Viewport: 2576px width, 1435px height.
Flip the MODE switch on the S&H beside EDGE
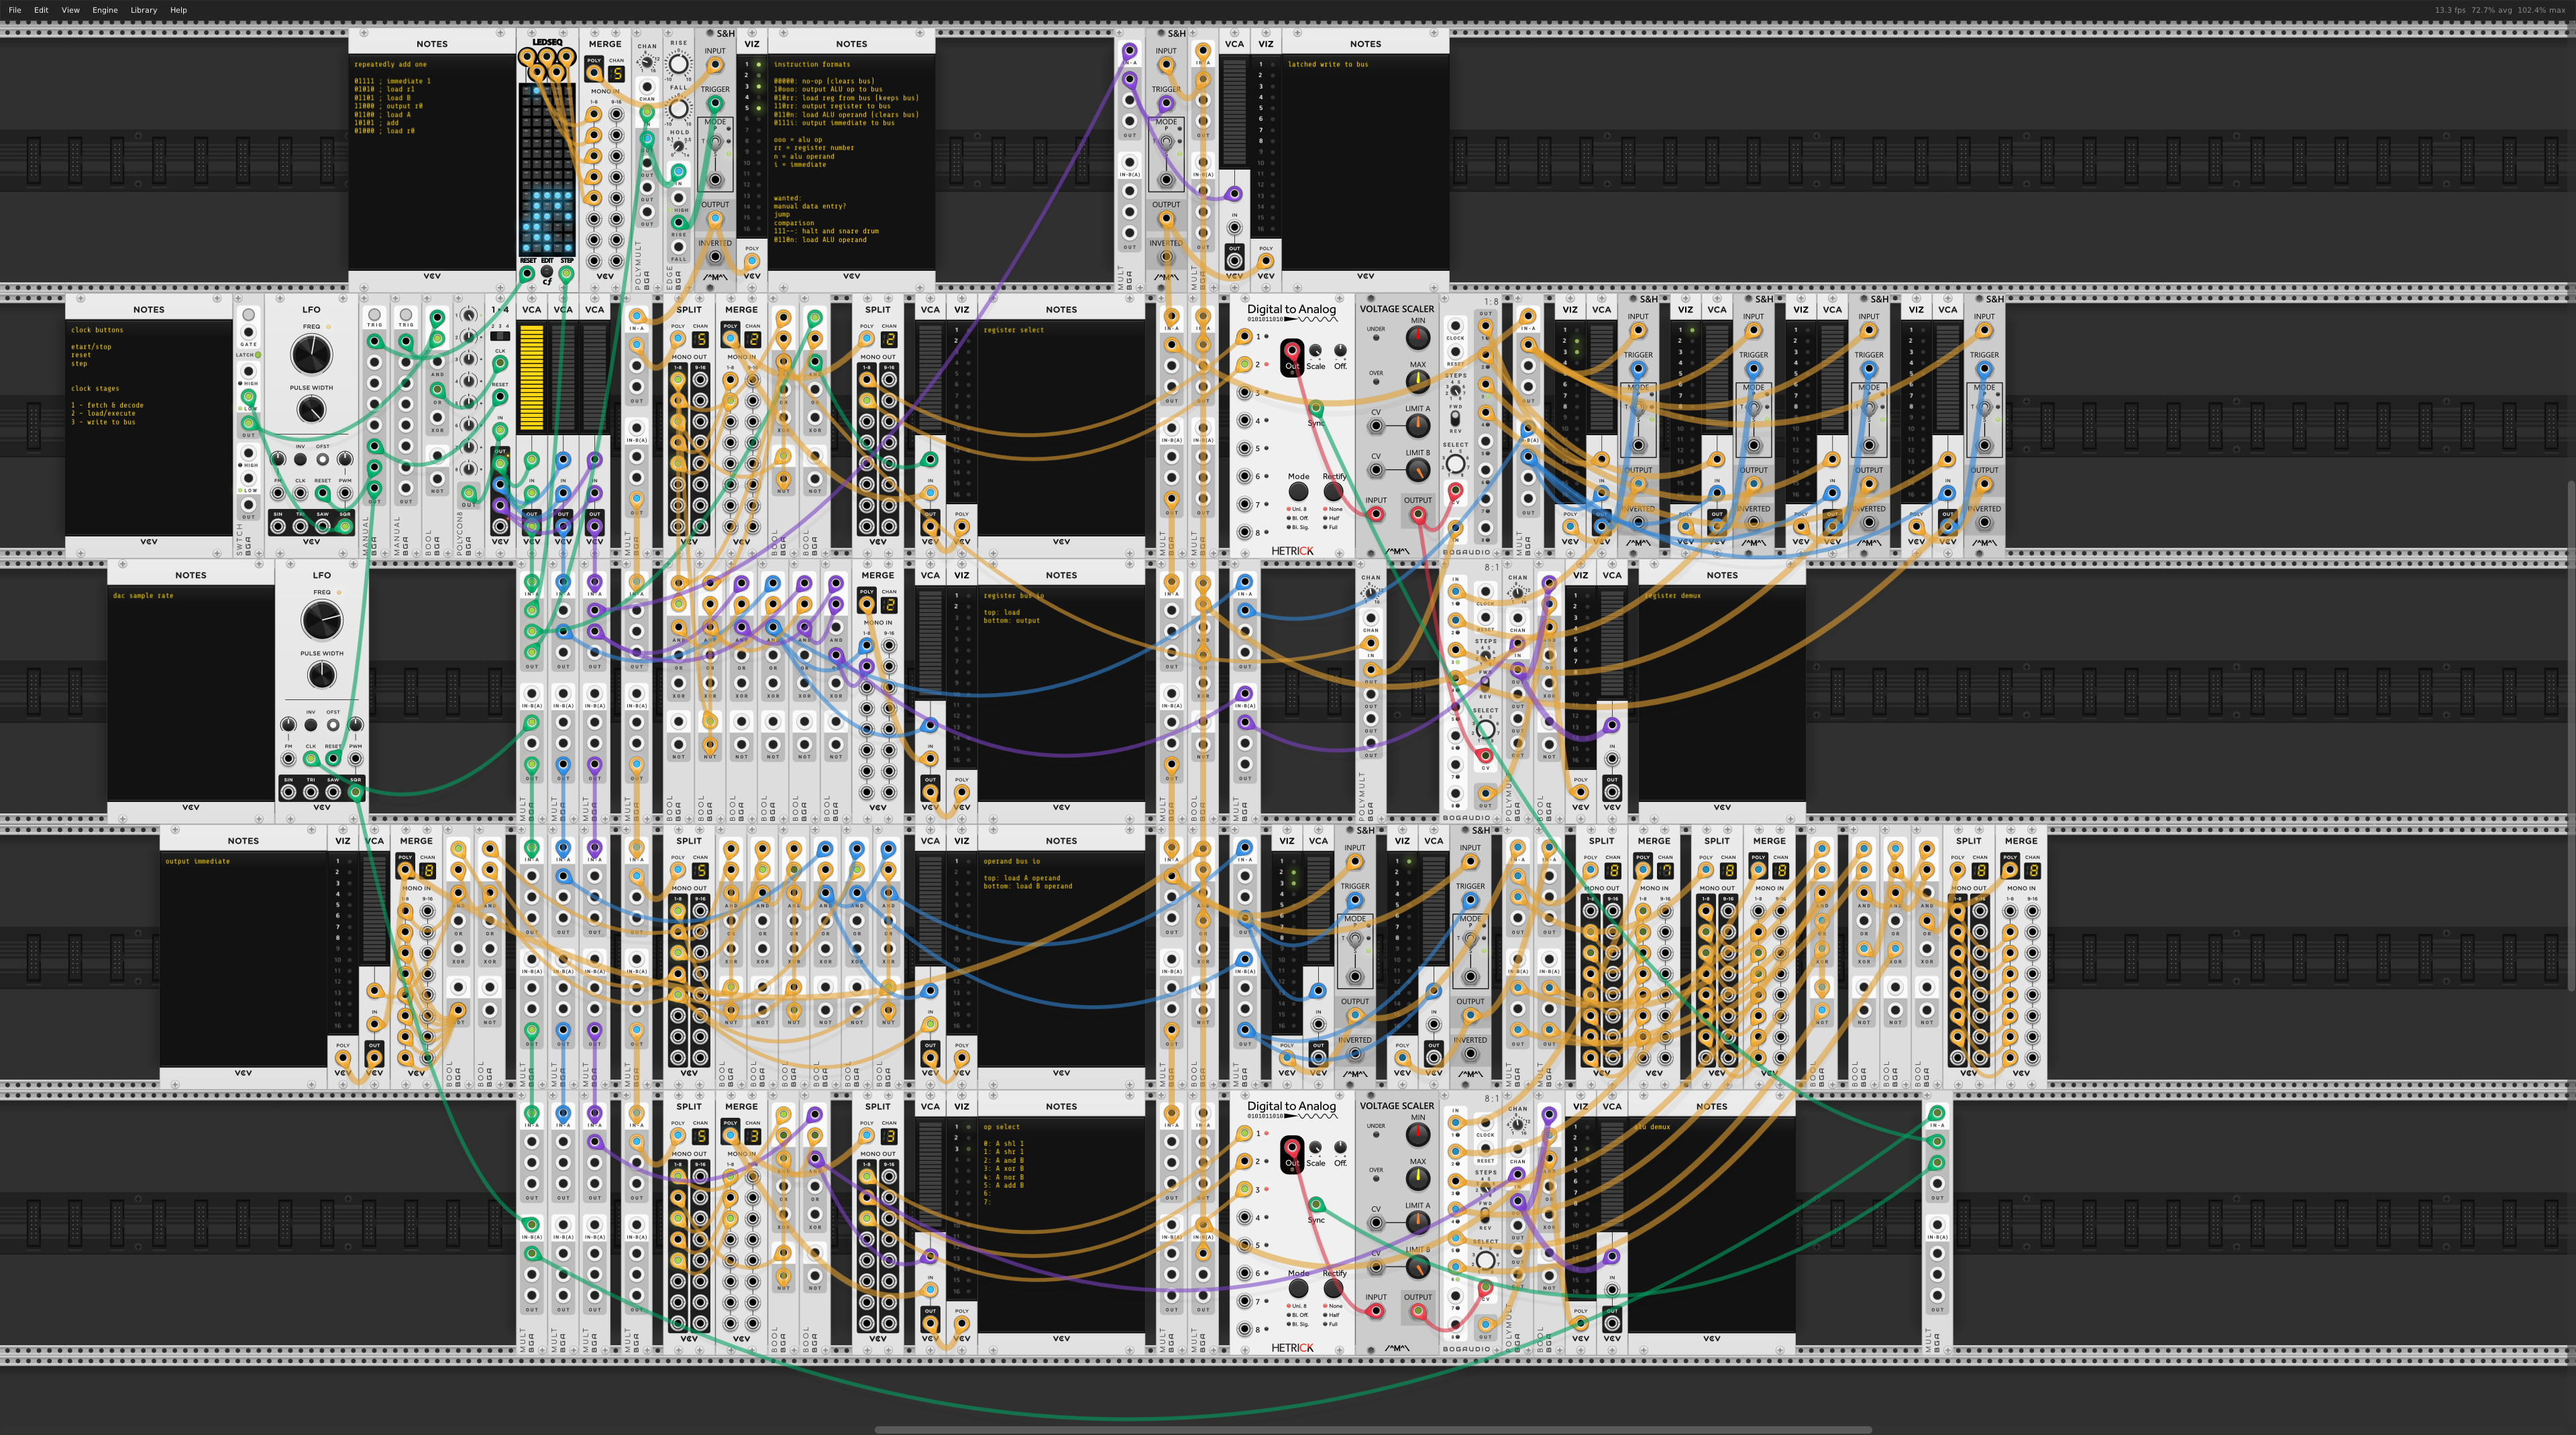click(x=715, y=142)
